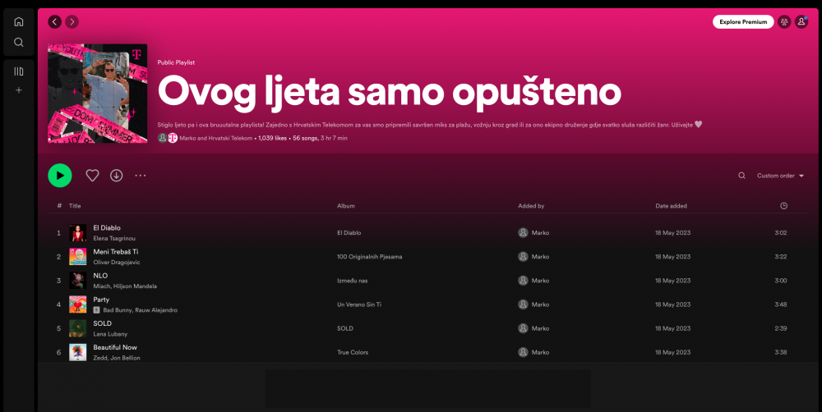This screenshot has height=412, width=822.
Task: Click Marko avatar in Party row
Action: [x=523, y=304]
